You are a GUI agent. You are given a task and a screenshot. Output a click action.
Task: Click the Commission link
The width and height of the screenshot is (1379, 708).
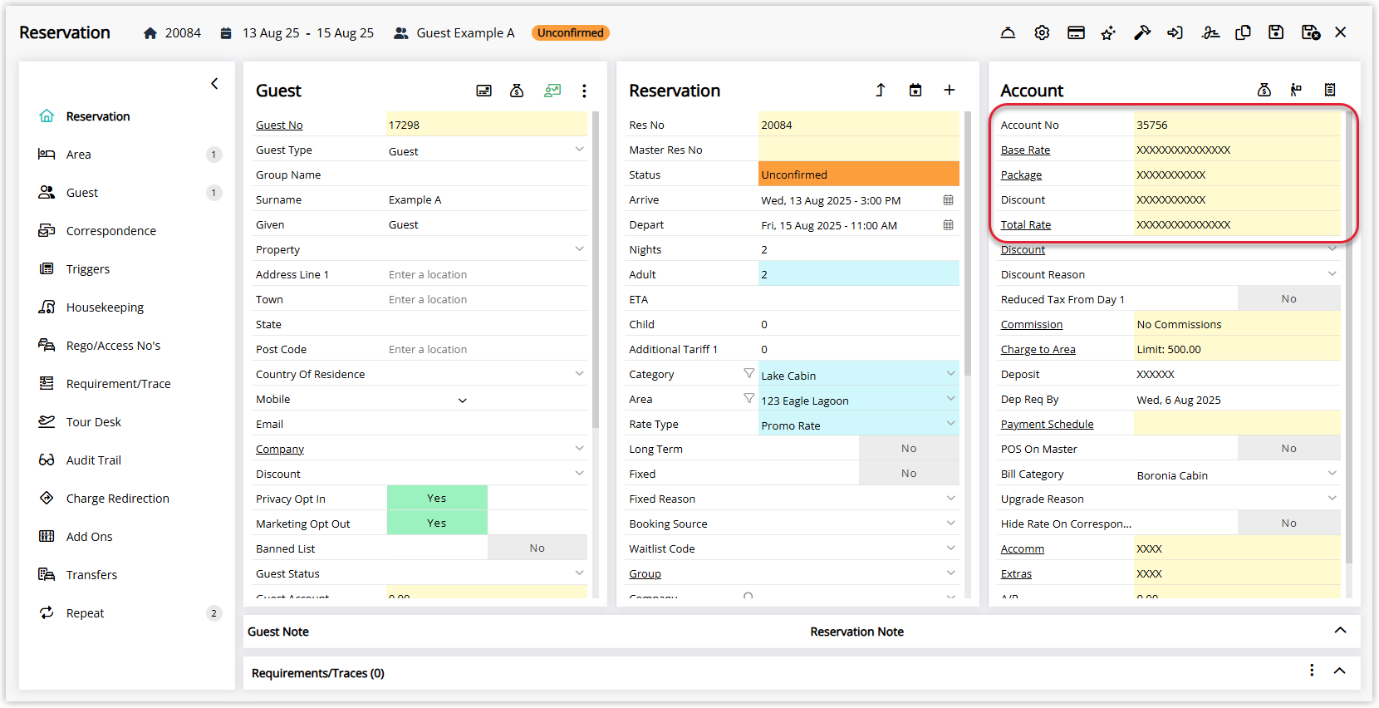pyautogui.click(x=1032, y=325)
